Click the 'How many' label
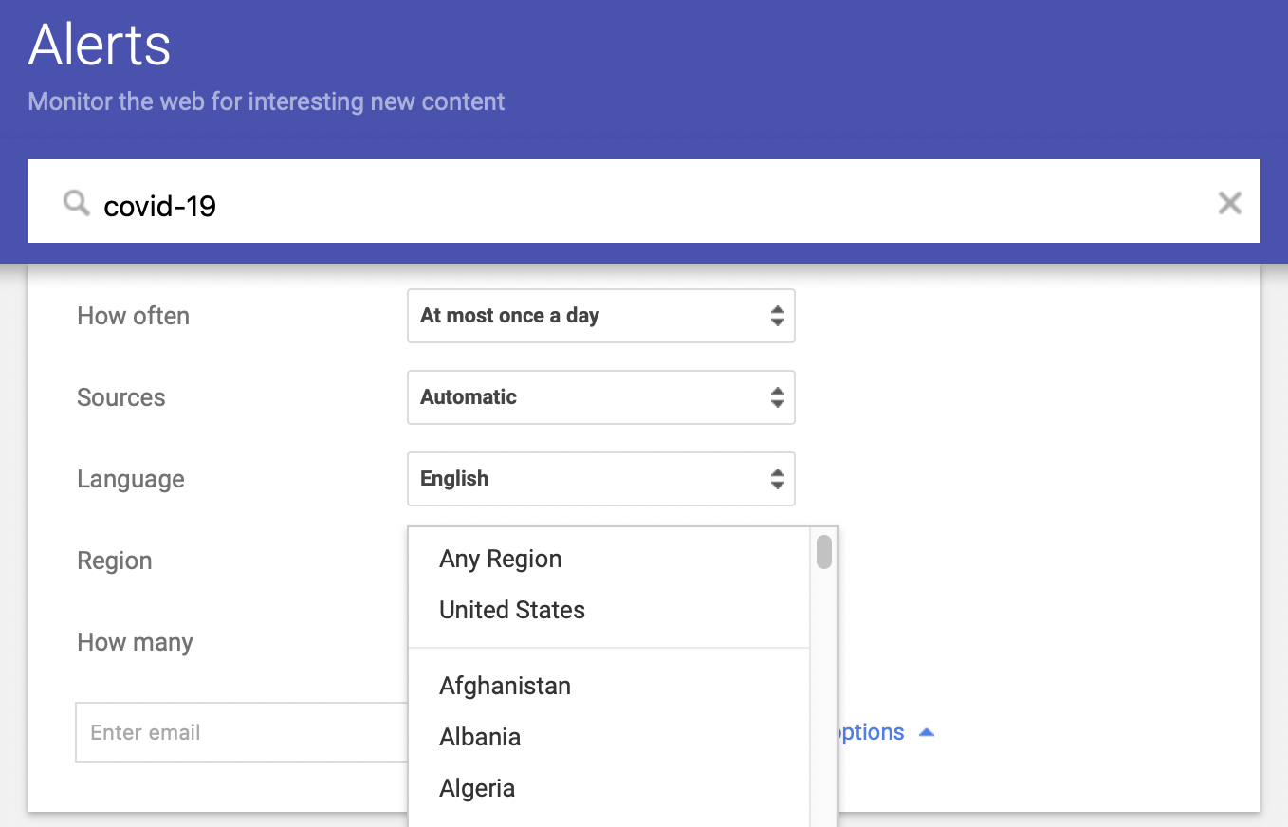This screenshot has height=827, width=1288. tap(135, 642)
